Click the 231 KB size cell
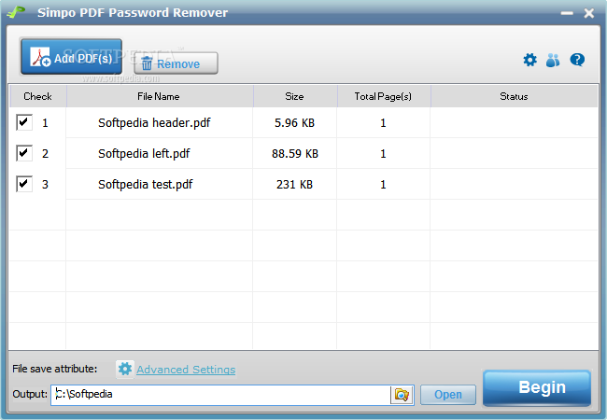The height and width of the screenshot is (420, 607). tap(294, 185)
